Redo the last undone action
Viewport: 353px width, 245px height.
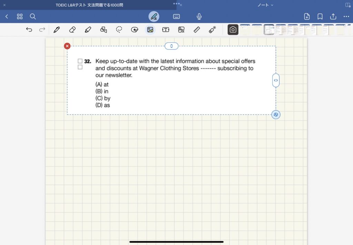[42, 30]
